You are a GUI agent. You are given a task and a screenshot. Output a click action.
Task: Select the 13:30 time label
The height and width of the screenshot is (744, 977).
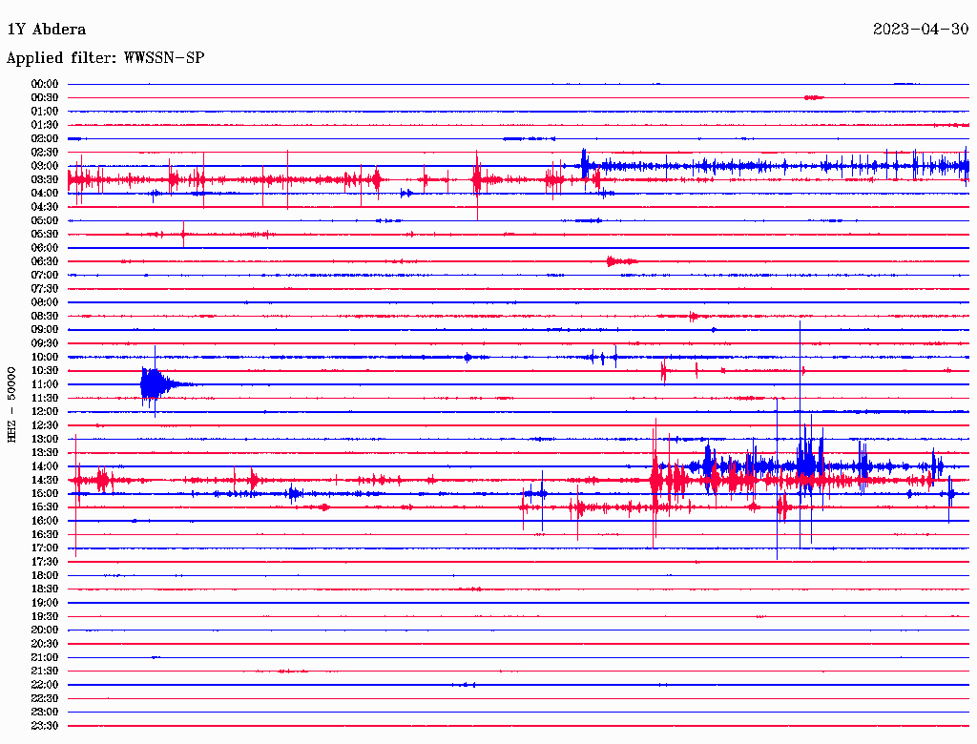45,453
